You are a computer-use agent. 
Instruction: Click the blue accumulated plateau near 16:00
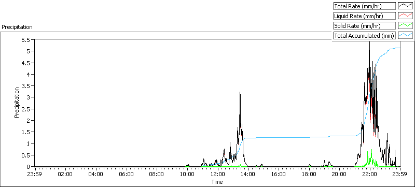(279, 137)
